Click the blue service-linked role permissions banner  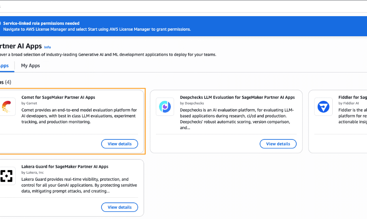pyautogui.click(x=183, y=26)
